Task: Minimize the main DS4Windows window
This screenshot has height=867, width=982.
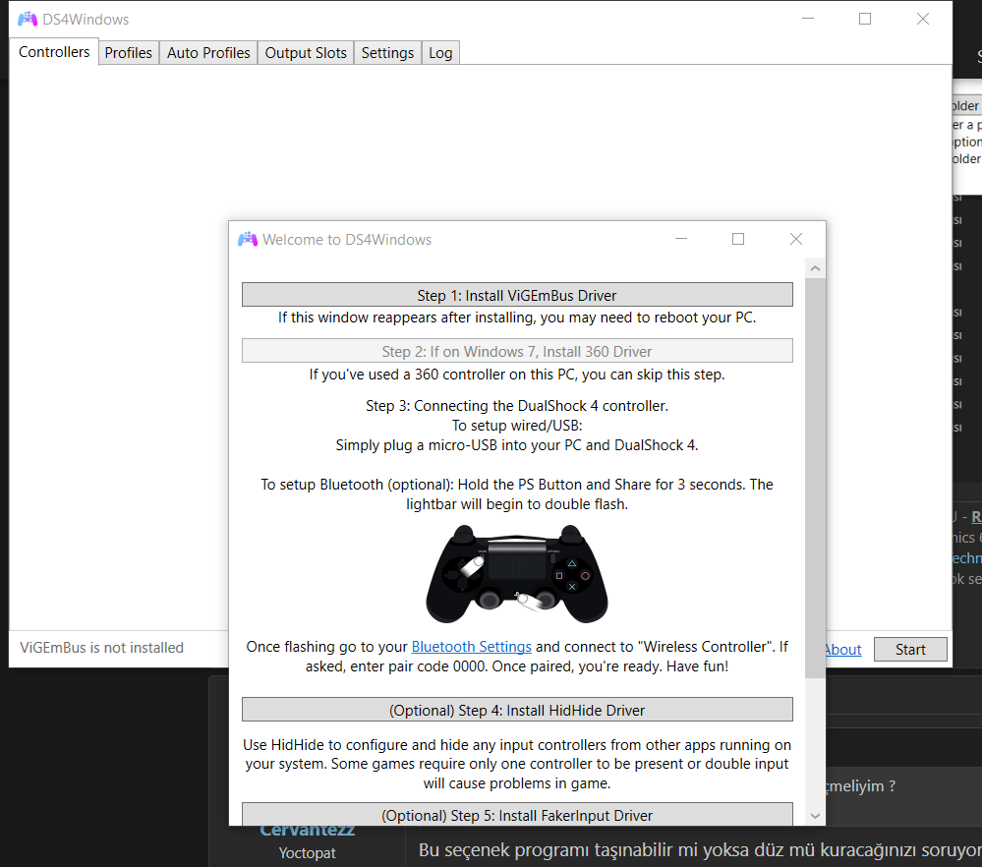Action: (808, 19)
